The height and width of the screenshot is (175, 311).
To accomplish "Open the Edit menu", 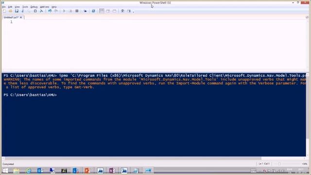I will pyautogui.click(x=10, y=7).
